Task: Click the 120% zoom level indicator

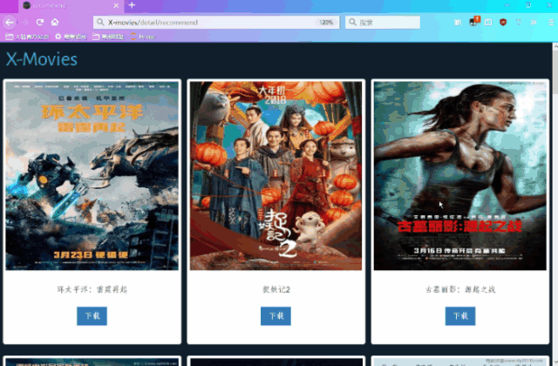Action: [x=325, y=23]
